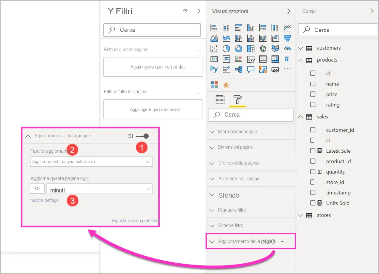Select the globe map visual
Image resolution: width=379 pixels, height=274 pixels.
coord(263,49)
